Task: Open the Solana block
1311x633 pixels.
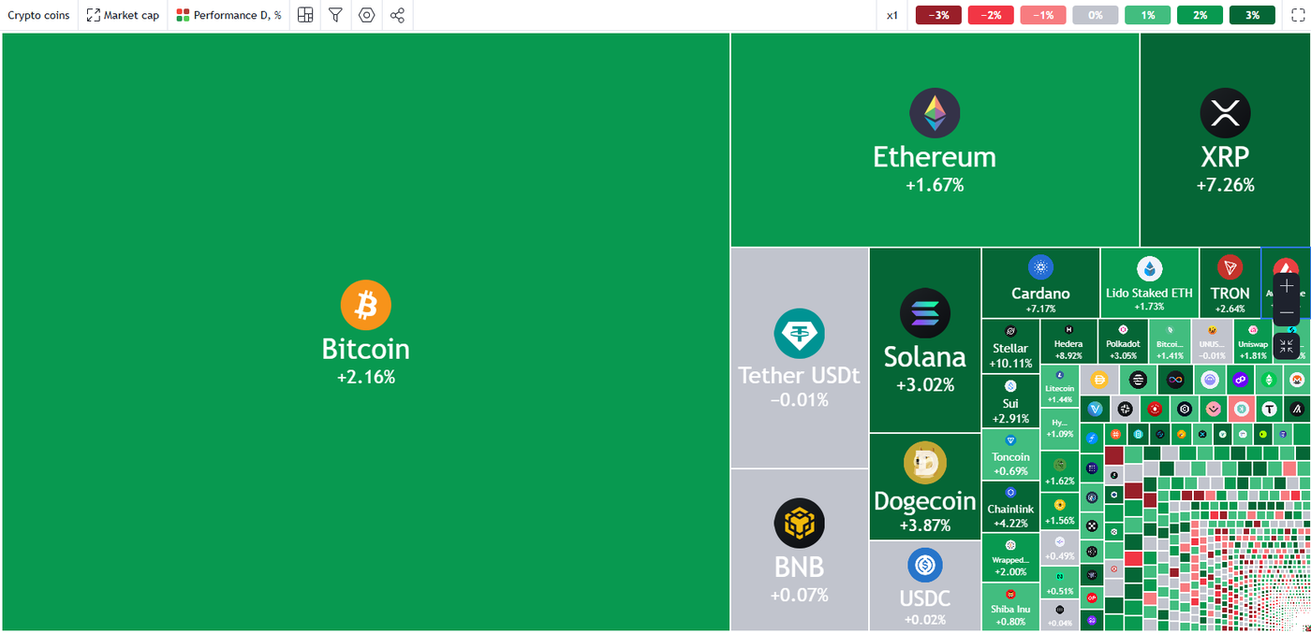Action: pyautogui.click(x=924, y=340)
